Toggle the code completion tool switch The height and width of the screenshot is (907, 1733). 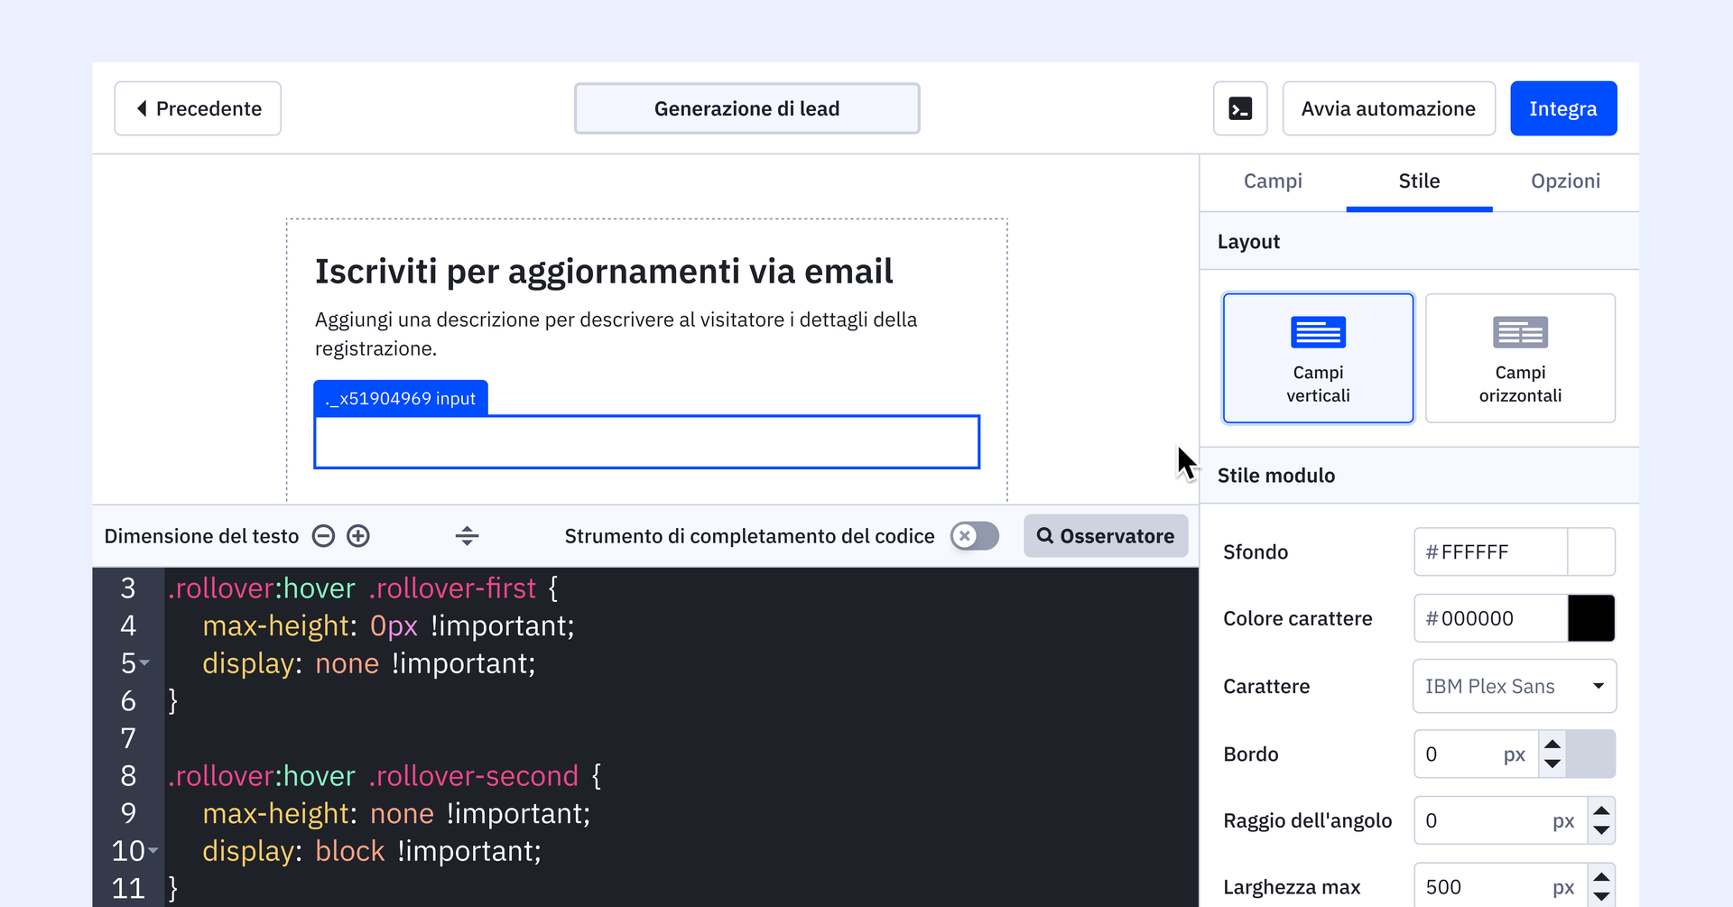point(974,536)
